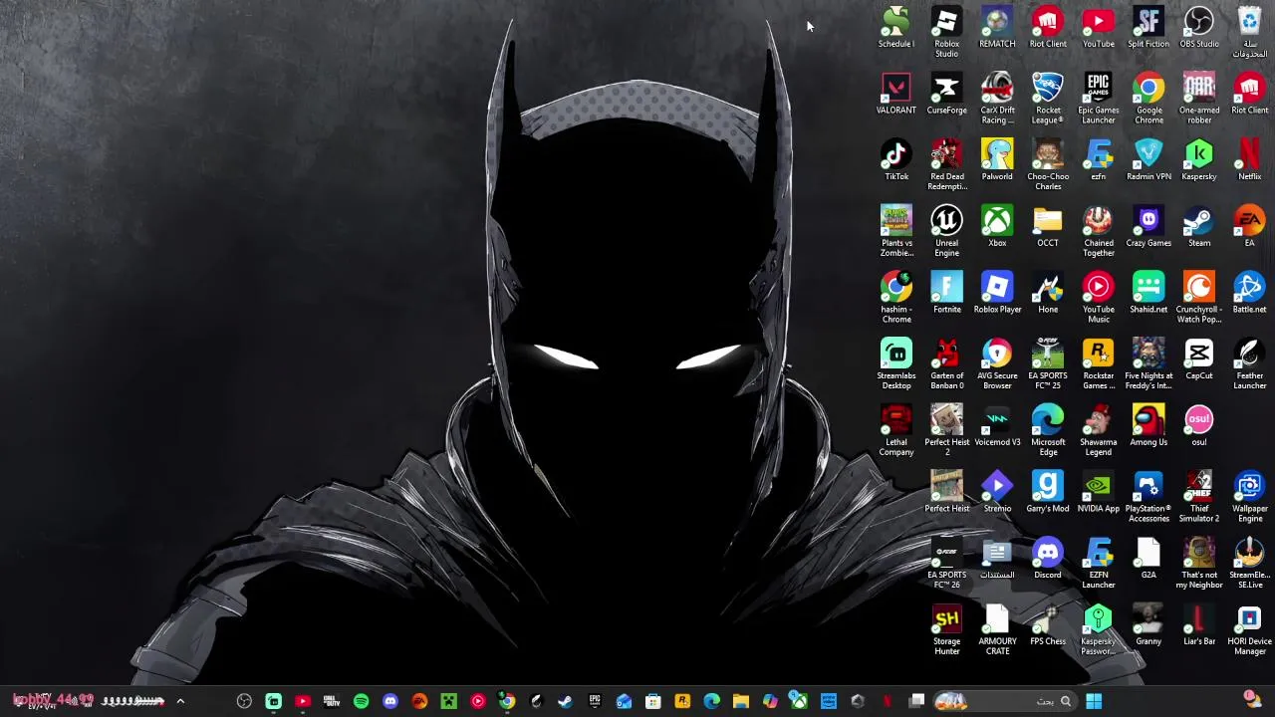
Task: Open the NVIDIA App desktop shortcut
Action: (1098, 493)
